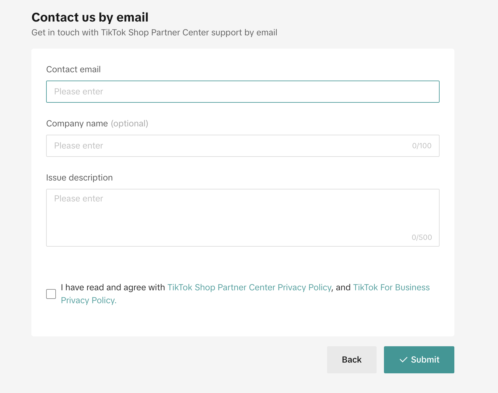The height and width of the screenshot is (393, 498).
Task: Open TikTok Shop Partner Center Privacy Policy link
Action: point(249,287)
